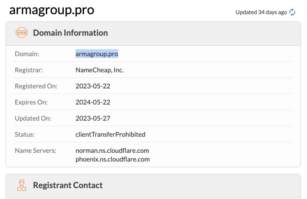
Task: Click the expiry date 2024-05-22
Action: pos(93,102)
